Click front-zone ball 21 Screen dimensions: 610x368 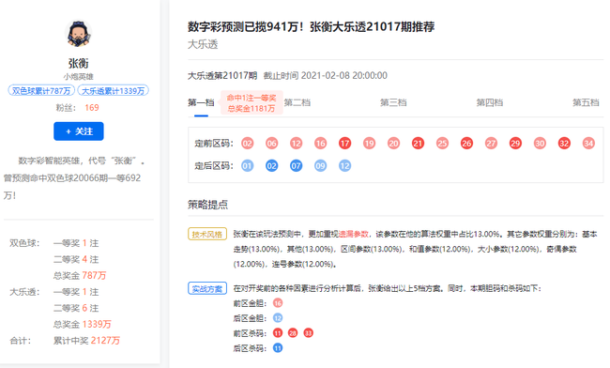coord(418,144)
